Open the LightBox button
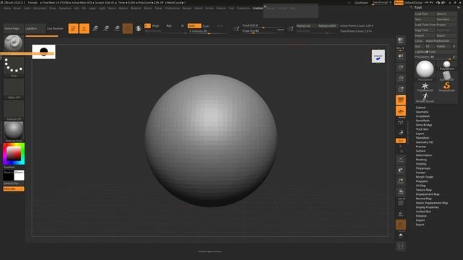Image resolution: width=463 pixels, height=260 pixels. [35, 28]
